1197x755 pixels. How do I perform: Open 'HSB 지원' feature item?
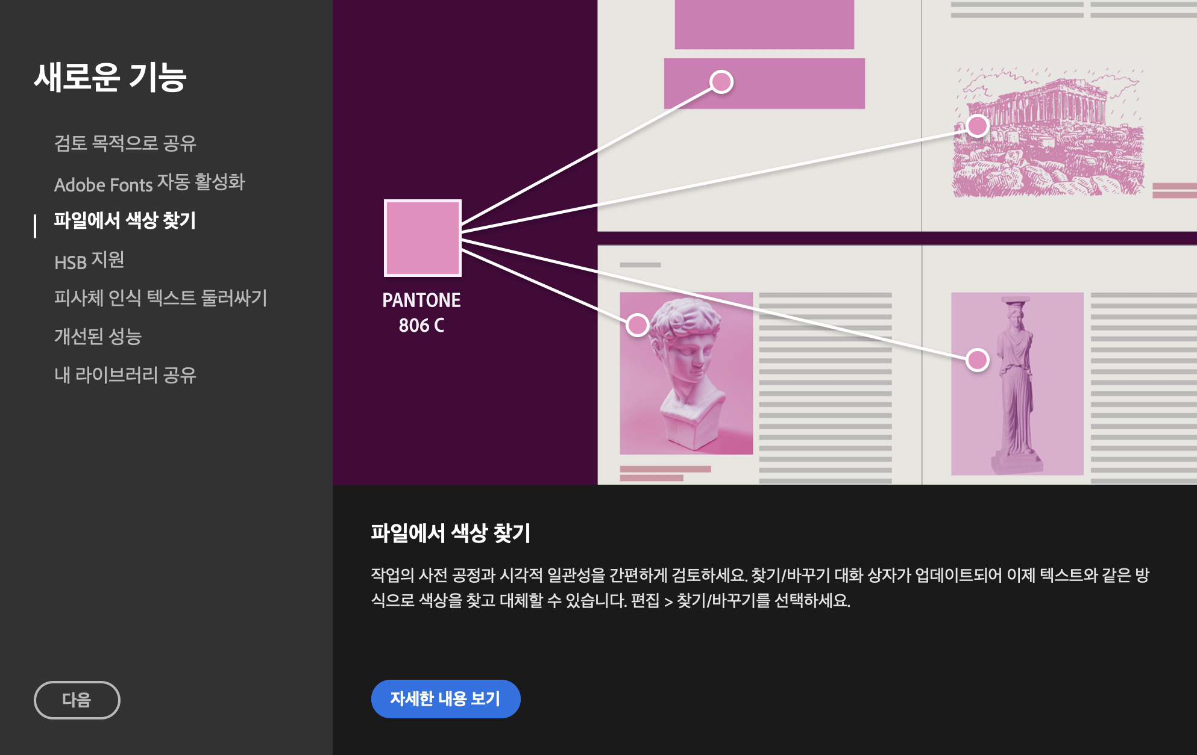pyautogui.click(x=89, y=261)
